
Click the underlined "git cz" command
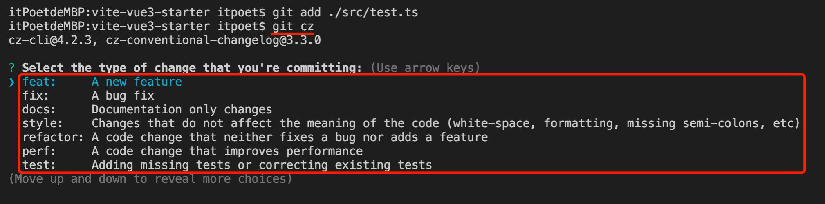coord(293,27)
